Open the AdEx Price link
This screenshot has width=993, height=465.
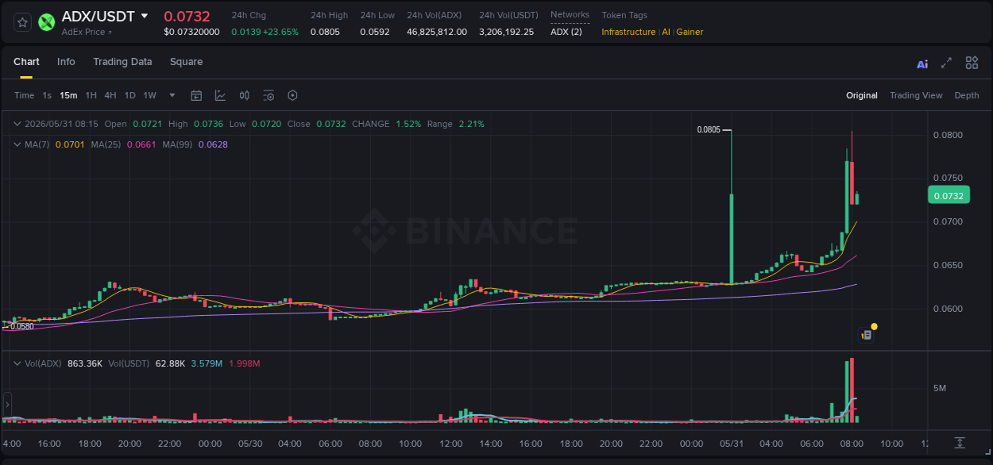(x=87, y=32)
